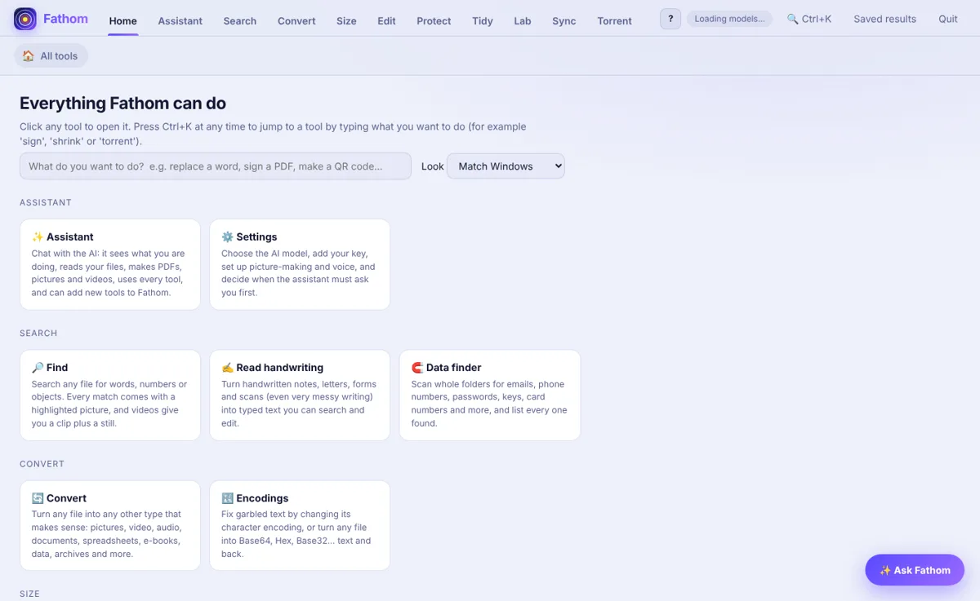Switch to the Protect tab
Viewport: 980px width, 601px height.
(434, 21)
